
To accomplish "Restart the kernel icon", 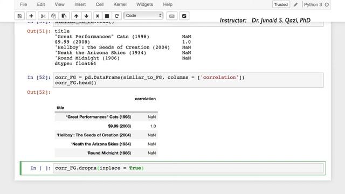I will [116, 16].
